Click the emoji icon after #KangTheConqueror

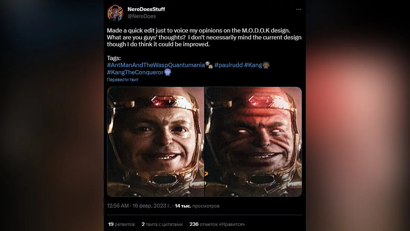tap(167, 72)
